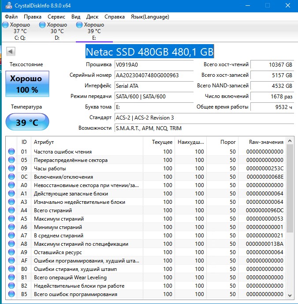This screenshot has width=298, height=304.
Task: Open the Сервис menu
Action: point(56,17)
